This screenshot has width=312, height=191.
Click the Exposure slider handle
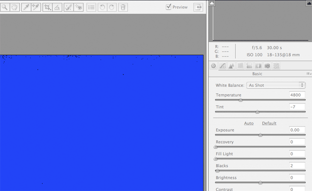click(x=260, y=135)
